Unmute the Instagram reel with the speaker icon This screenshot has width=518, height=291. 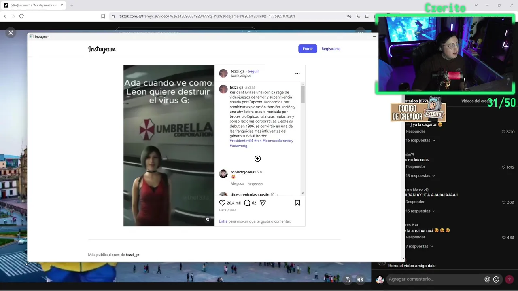207,219
